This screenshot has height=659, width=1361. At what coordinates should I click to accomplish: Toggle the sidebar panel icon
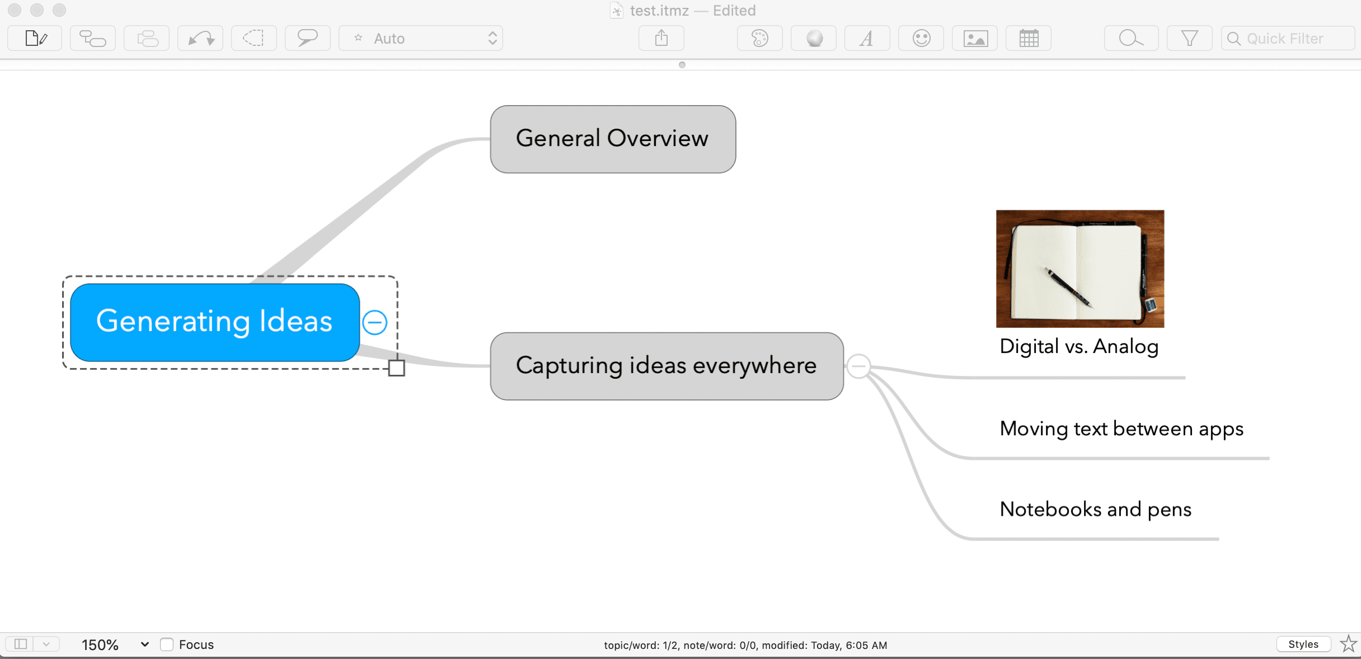[x=20, y=644]
